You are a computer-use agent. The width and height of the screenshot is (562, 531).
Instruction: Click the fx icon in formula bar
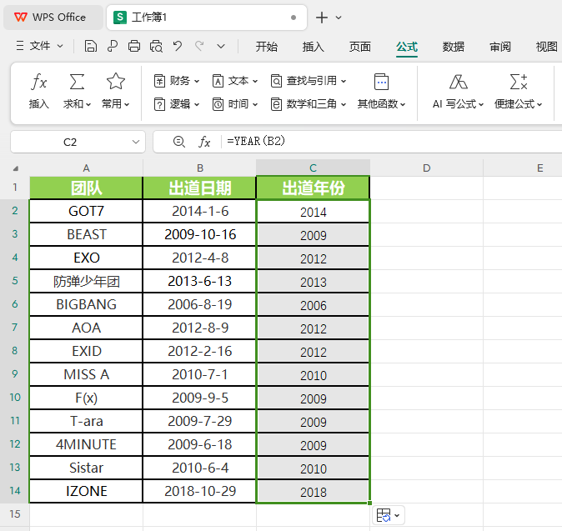point(204,142)
